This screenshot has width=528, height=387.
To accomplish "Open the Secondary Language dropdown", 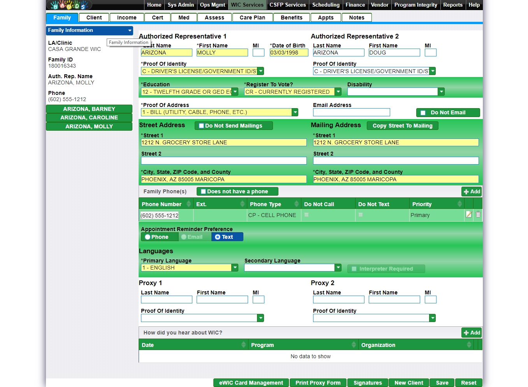I will [x=338, y=268].
